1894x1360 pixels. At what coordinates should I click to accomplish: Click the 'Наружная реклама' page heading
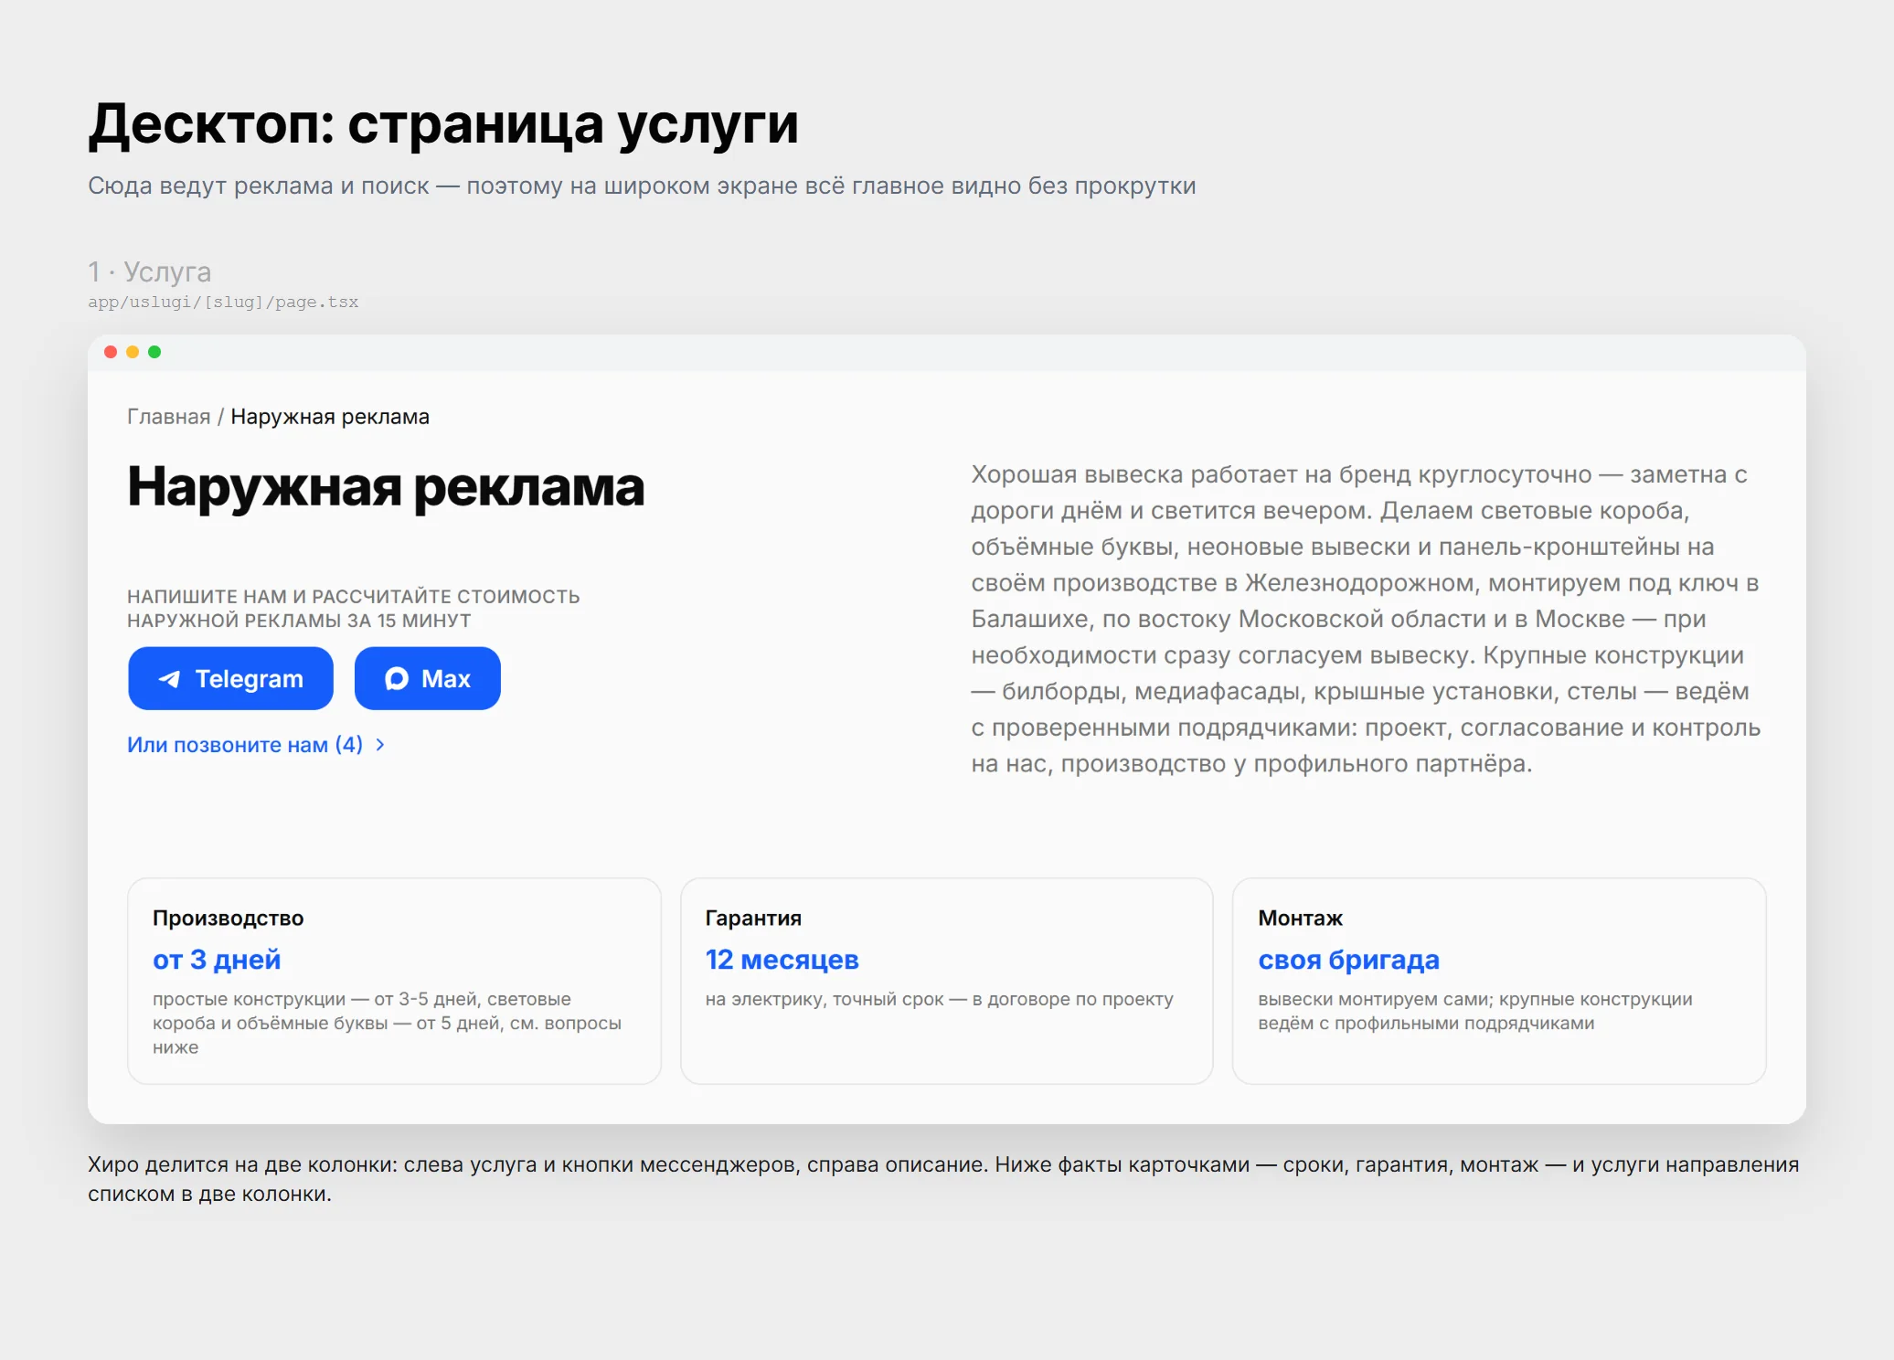point(386,486)
